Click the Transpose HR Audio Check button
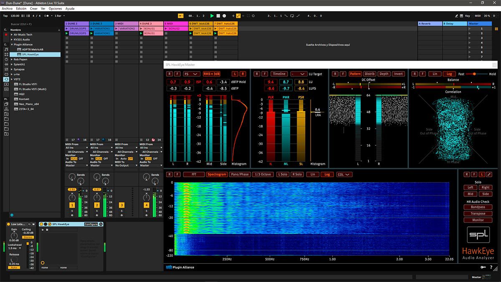 [x=478, y=213]
